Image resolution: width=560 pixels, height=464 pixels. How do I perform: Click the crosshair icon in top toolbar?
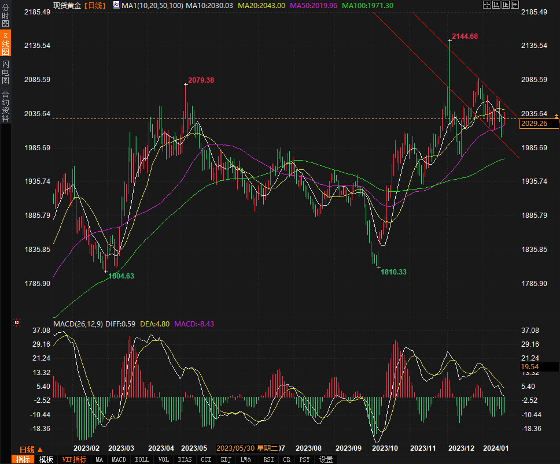click(x=487, y=5)
